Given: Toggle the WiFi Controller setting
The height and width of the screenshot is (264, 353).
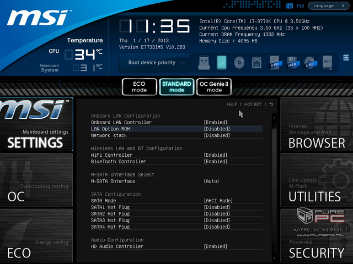Looking at the screenshot, I should (x=216, y=155).
